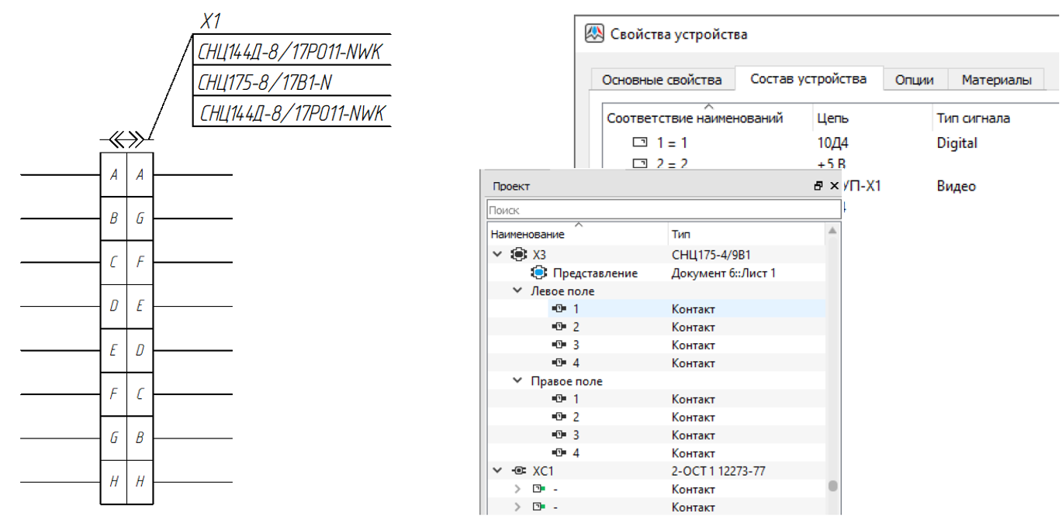Click the pin icon beside '1 = 1' row
Image resolution: width=1062 pixels, height=519 pixels.
pyautogui.click(x=640, y=143)
